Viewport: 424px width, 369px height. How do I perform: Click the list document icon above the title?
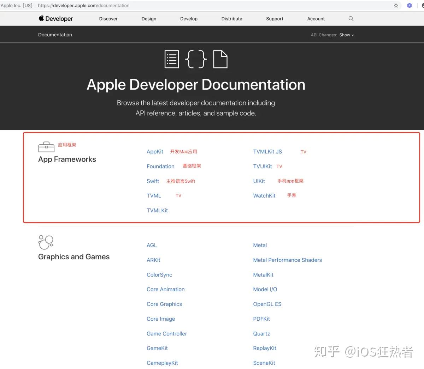[172, 59]
